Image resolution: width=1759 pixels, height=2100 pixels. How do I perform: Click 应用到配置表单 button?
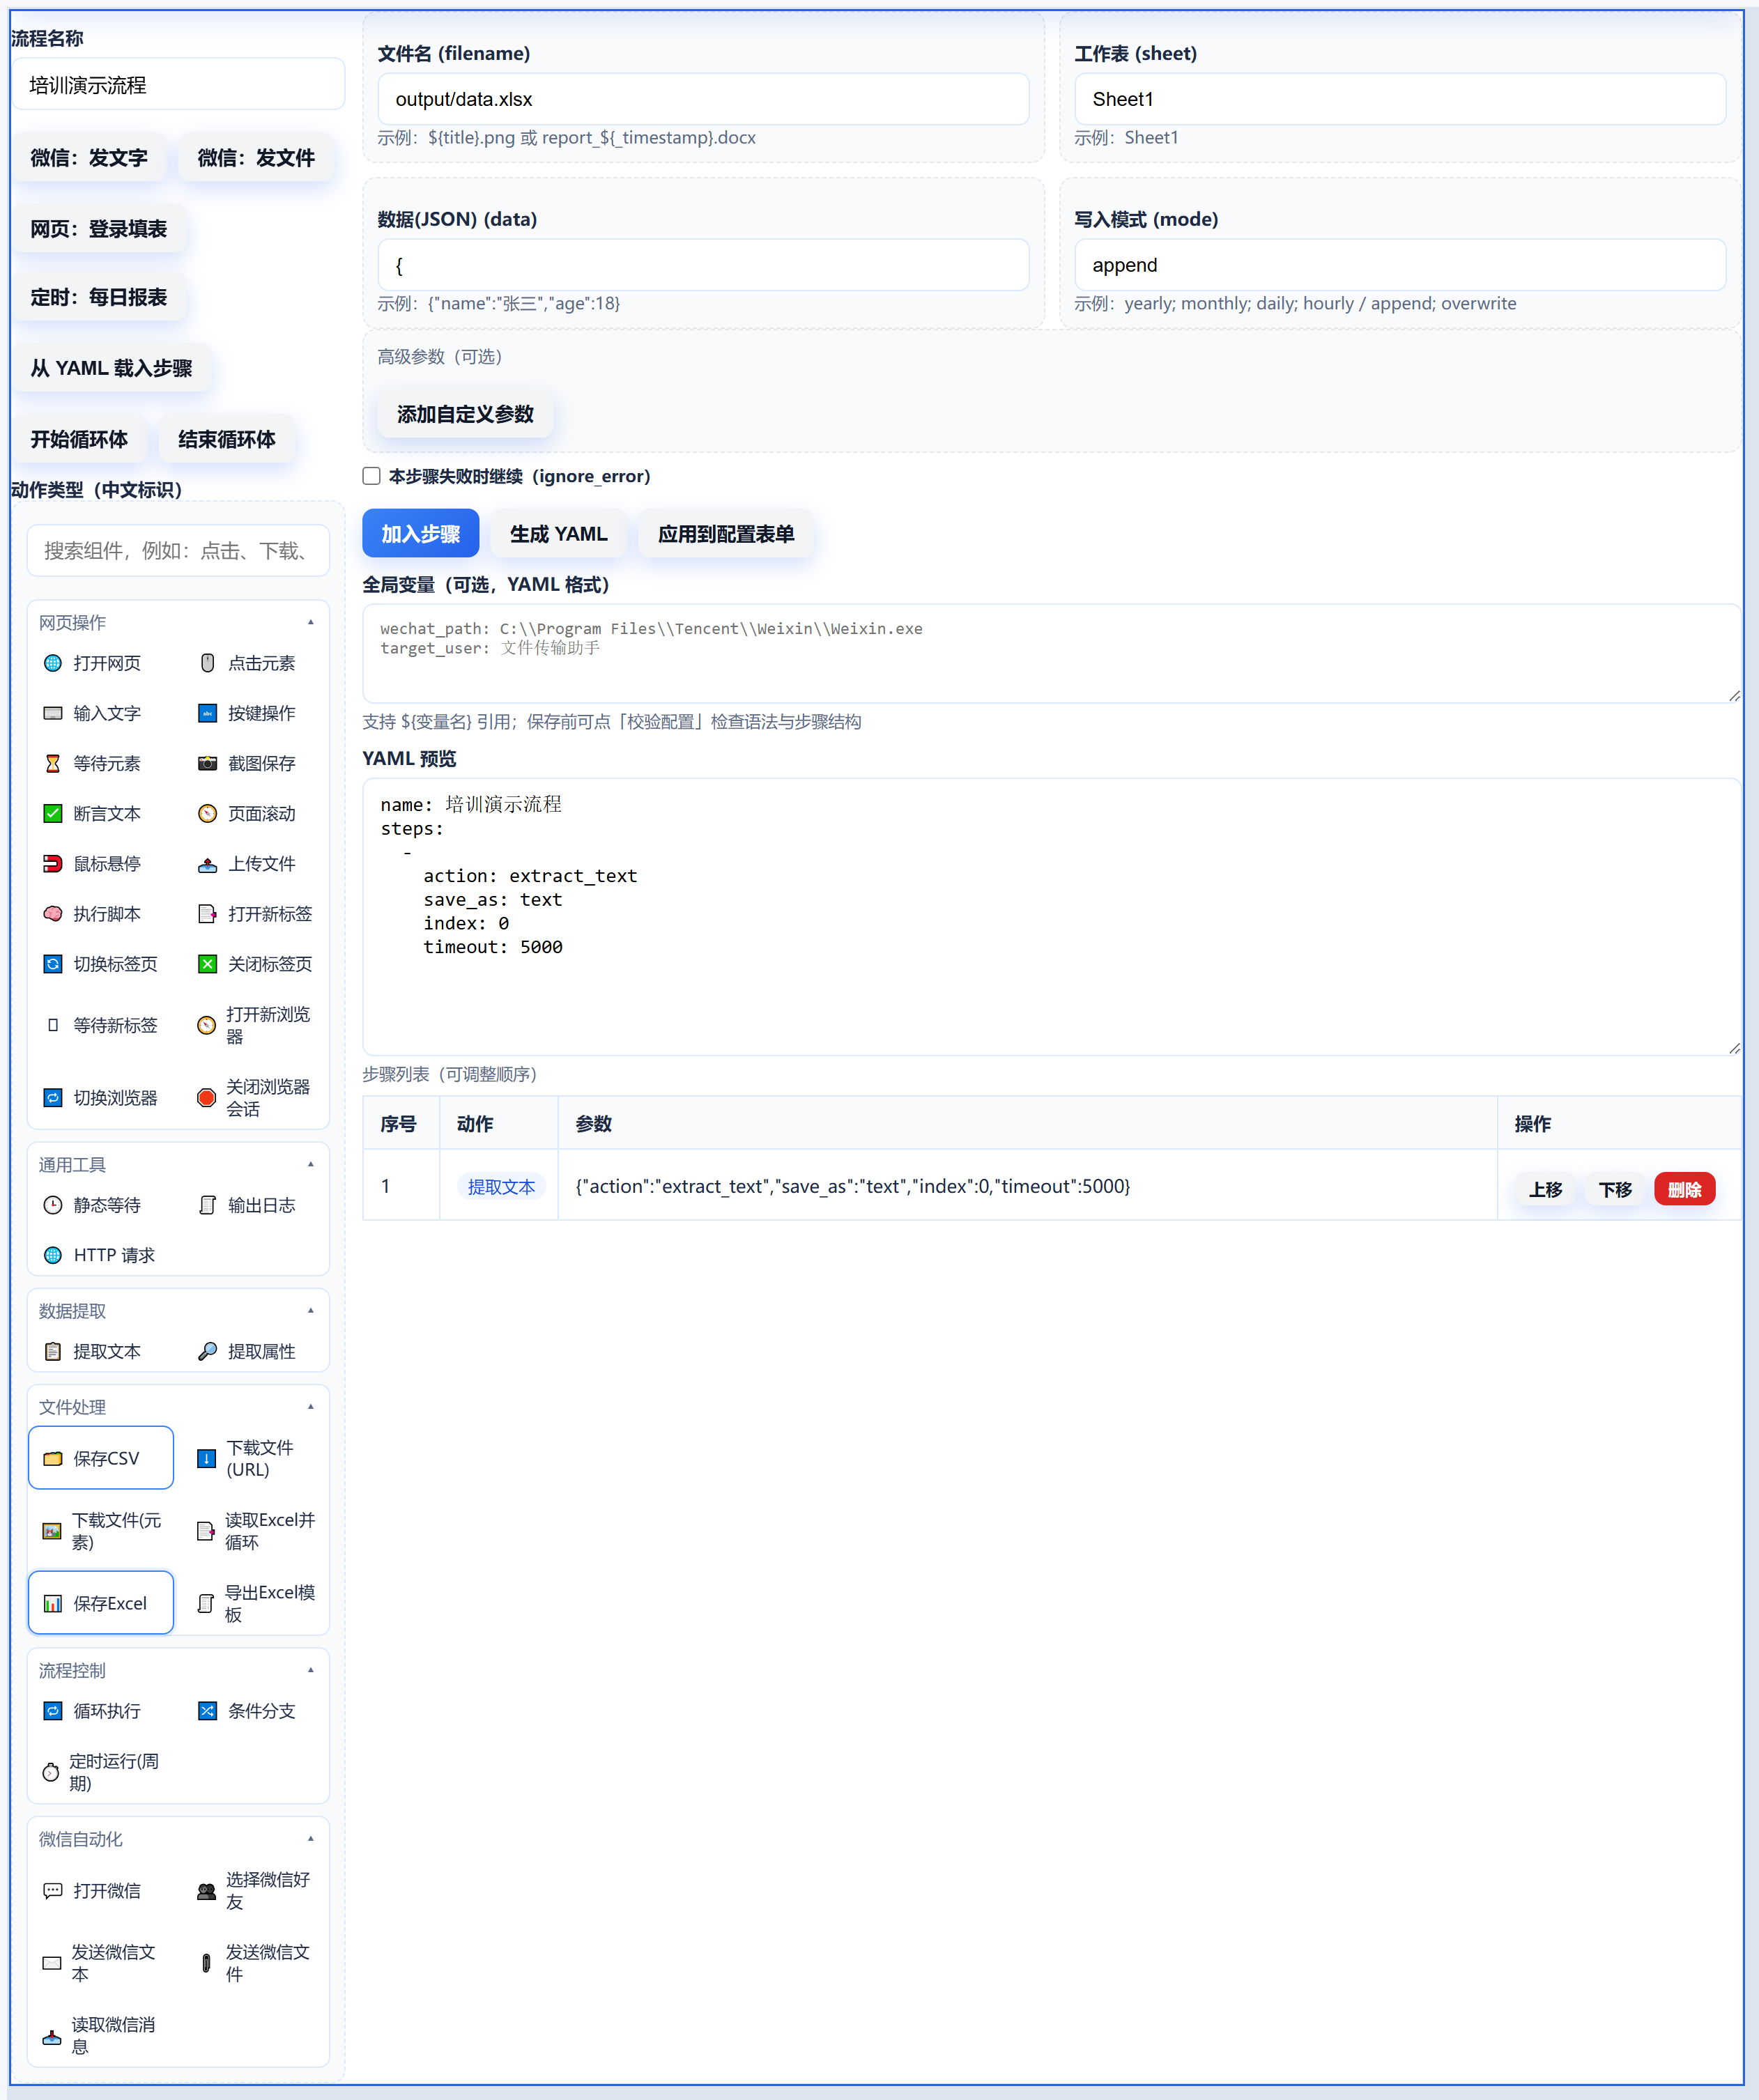726,534
